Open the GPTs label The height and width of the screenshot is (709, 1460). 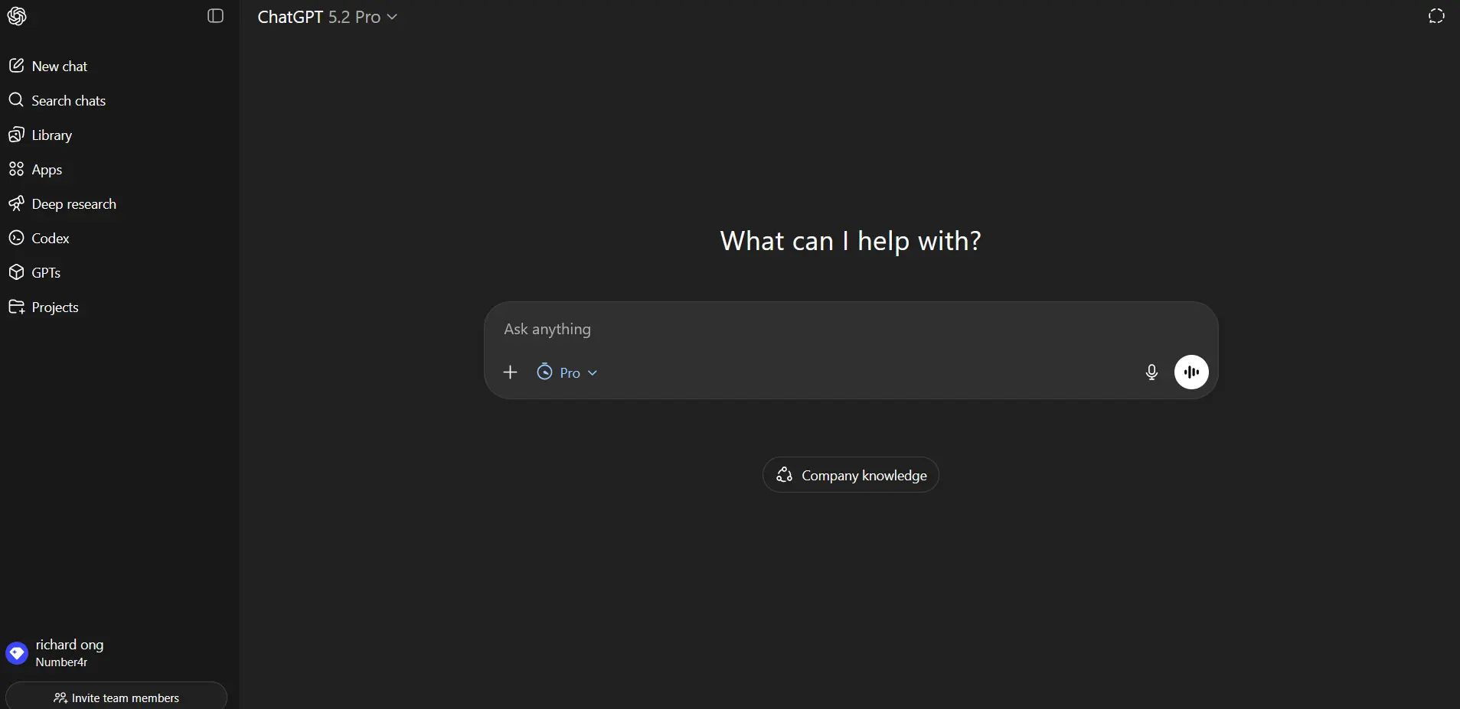pos(46,273)
